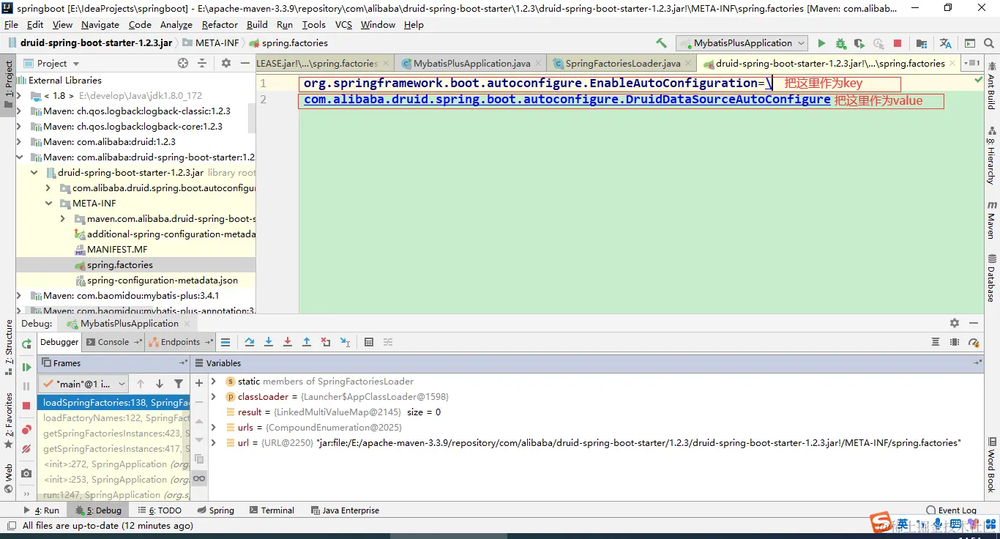The image size is (1000, 539).
Task: Step out with the blue up arrow
Action: pyautogui.click(x=307, y=342)
